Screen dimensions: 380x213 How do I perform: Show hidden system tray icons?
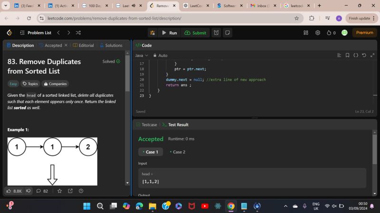click(286, 206)
